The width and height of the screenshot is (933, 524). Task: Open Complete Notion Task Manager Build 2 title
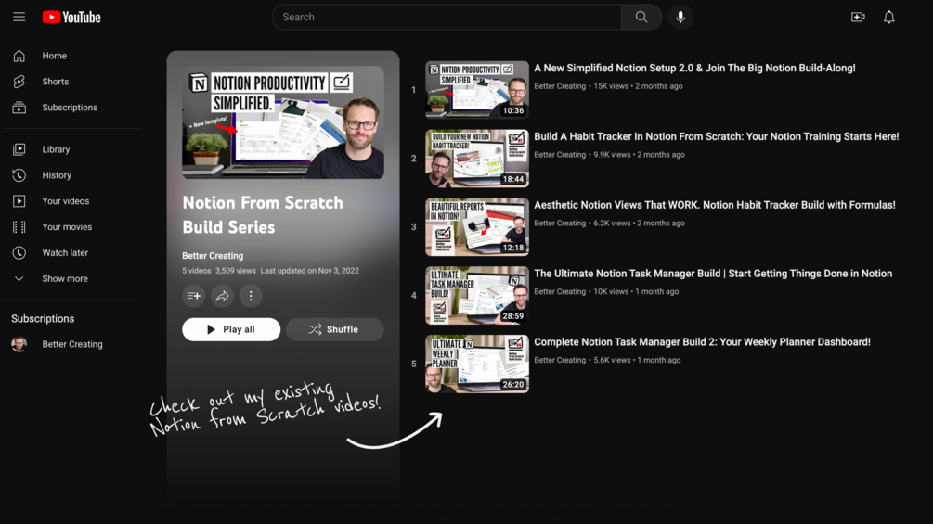point(702,341)
